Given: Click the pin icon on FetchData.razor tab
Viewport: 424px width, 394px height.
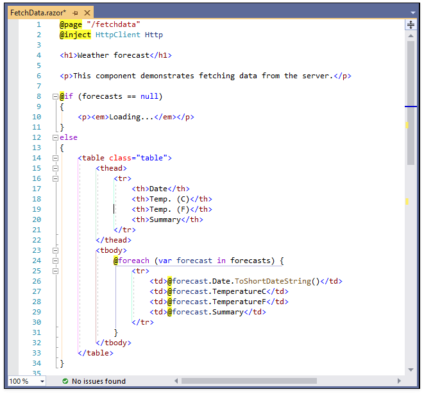Looking at the screenshot, I should (75, 13).
